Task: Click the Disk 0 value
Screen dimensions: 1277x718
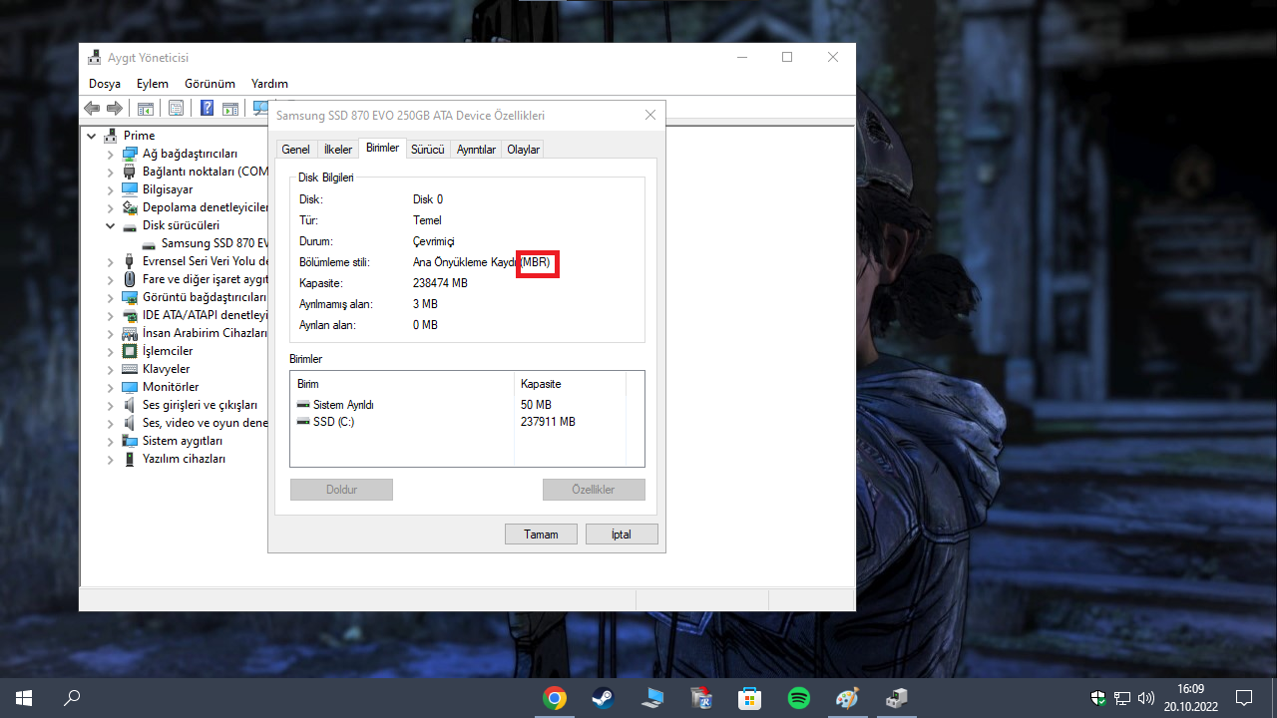Action: click(428, 199)
